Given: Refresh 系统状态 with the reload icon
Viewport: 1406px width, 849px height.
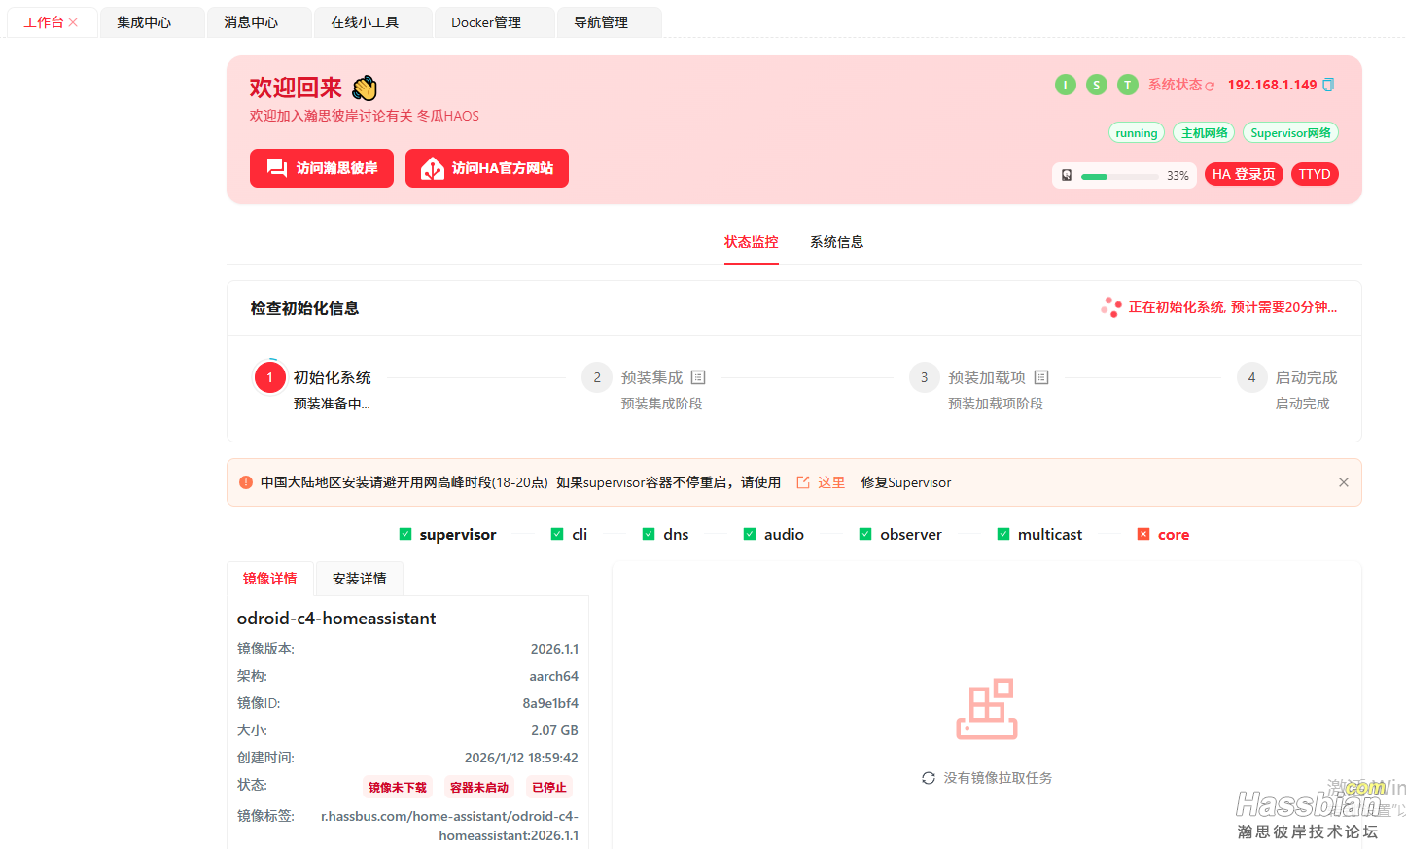Looking at the screenshot, I should pyautogui.click(x=1213, y=85).
